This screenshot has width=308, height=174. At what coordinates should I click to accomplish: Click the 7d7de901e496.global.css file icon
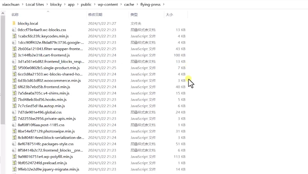14,112
